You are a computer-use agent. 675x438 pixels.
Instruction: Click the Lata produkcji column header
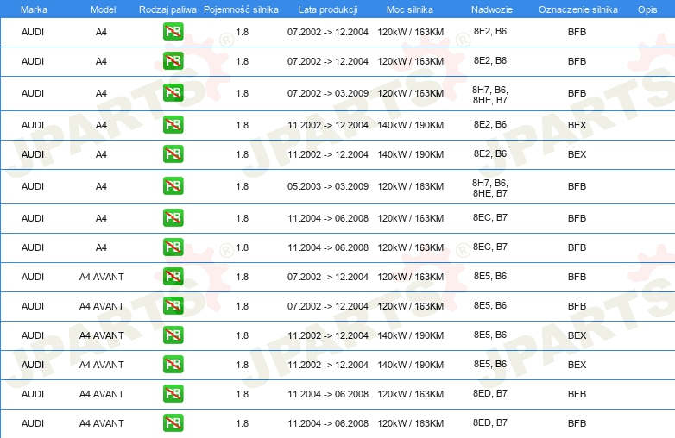(x=327, y=9)
